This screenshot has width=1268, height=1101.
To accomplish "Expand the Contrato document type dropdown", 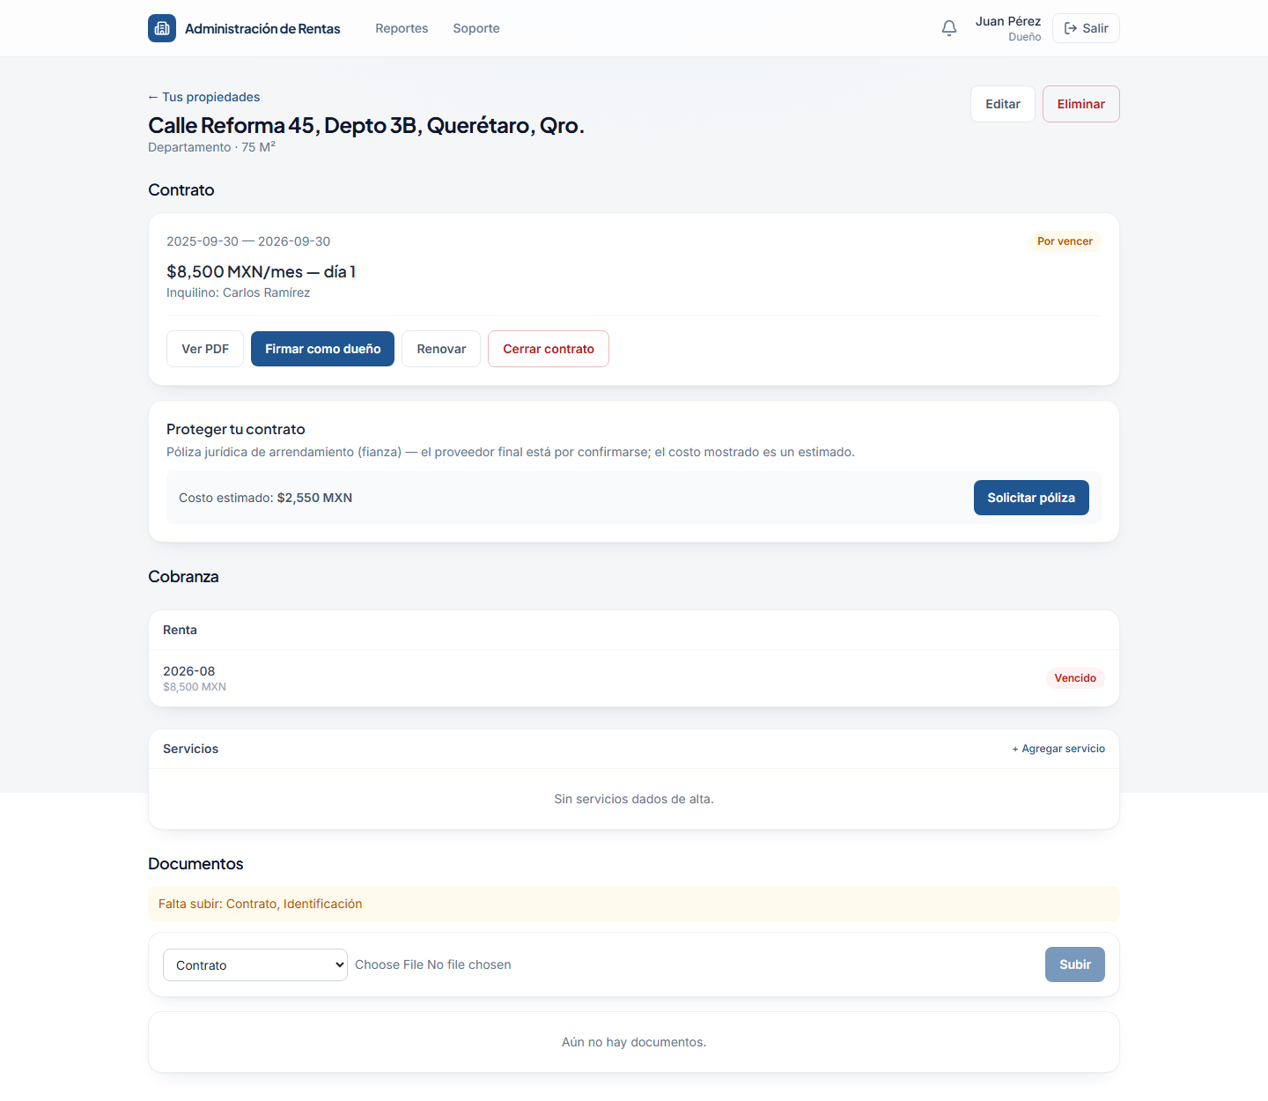I will 255,964.
